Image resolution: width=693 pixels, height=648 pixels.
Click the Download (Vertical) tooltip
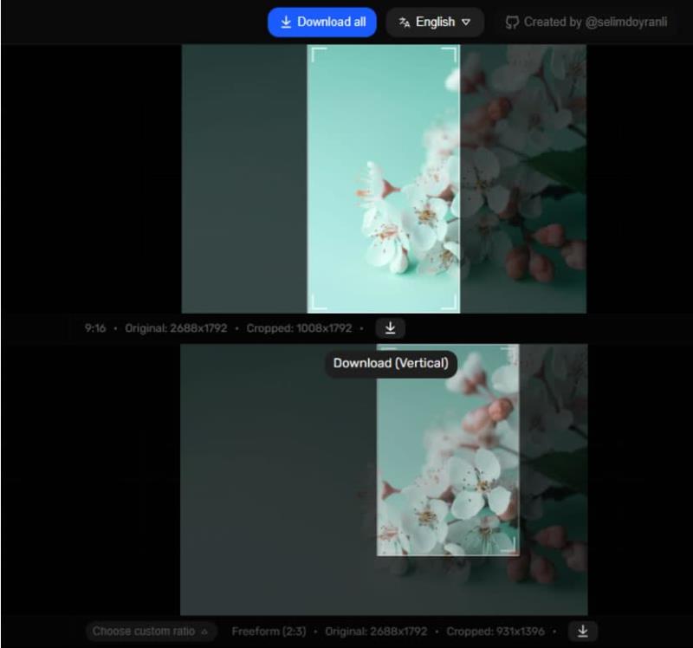391,363
